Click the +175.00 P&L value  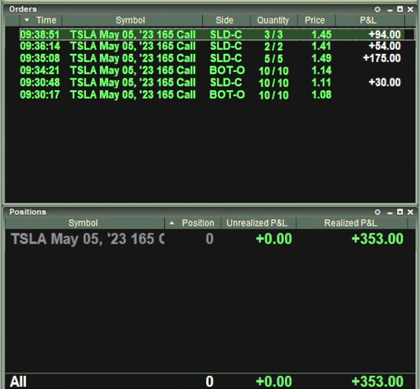click(382, 58)
